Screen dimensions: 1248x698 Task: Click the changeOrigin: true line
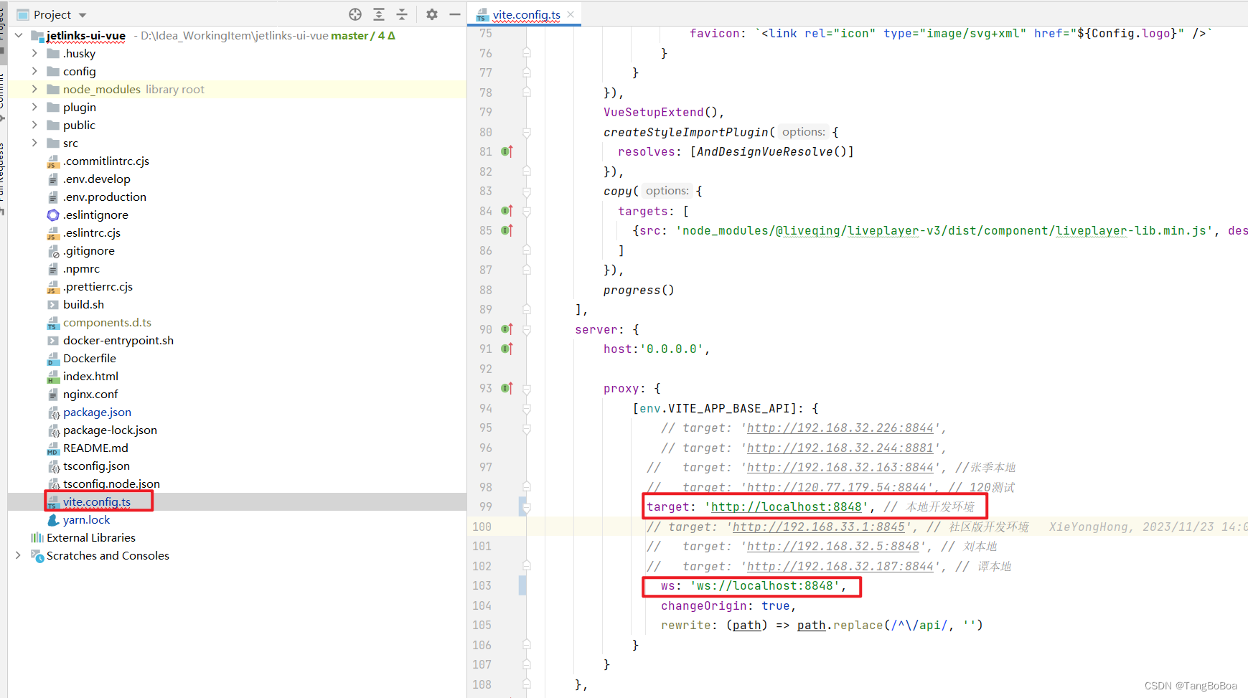click(728, 605)
